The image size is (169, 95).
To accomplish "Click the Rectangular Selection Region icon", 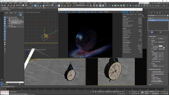I will [x=29, y=5].
